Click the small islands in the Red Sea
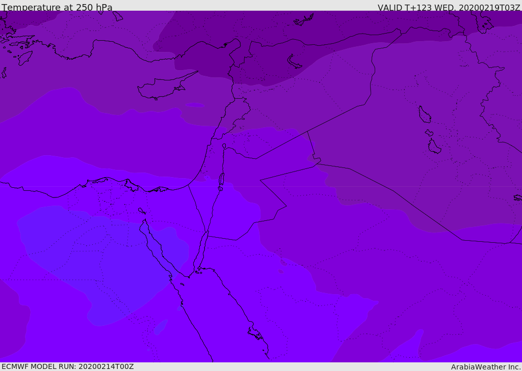Screen dimensions: 522x371 (255, 334)
